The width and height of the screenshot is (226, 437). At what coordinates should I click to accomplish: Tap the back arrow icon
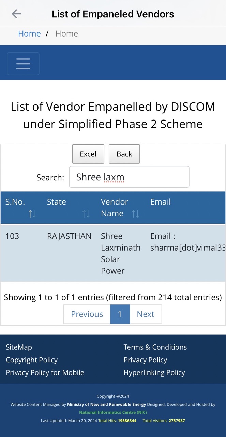pyautogui.click(x=16, y=14)
